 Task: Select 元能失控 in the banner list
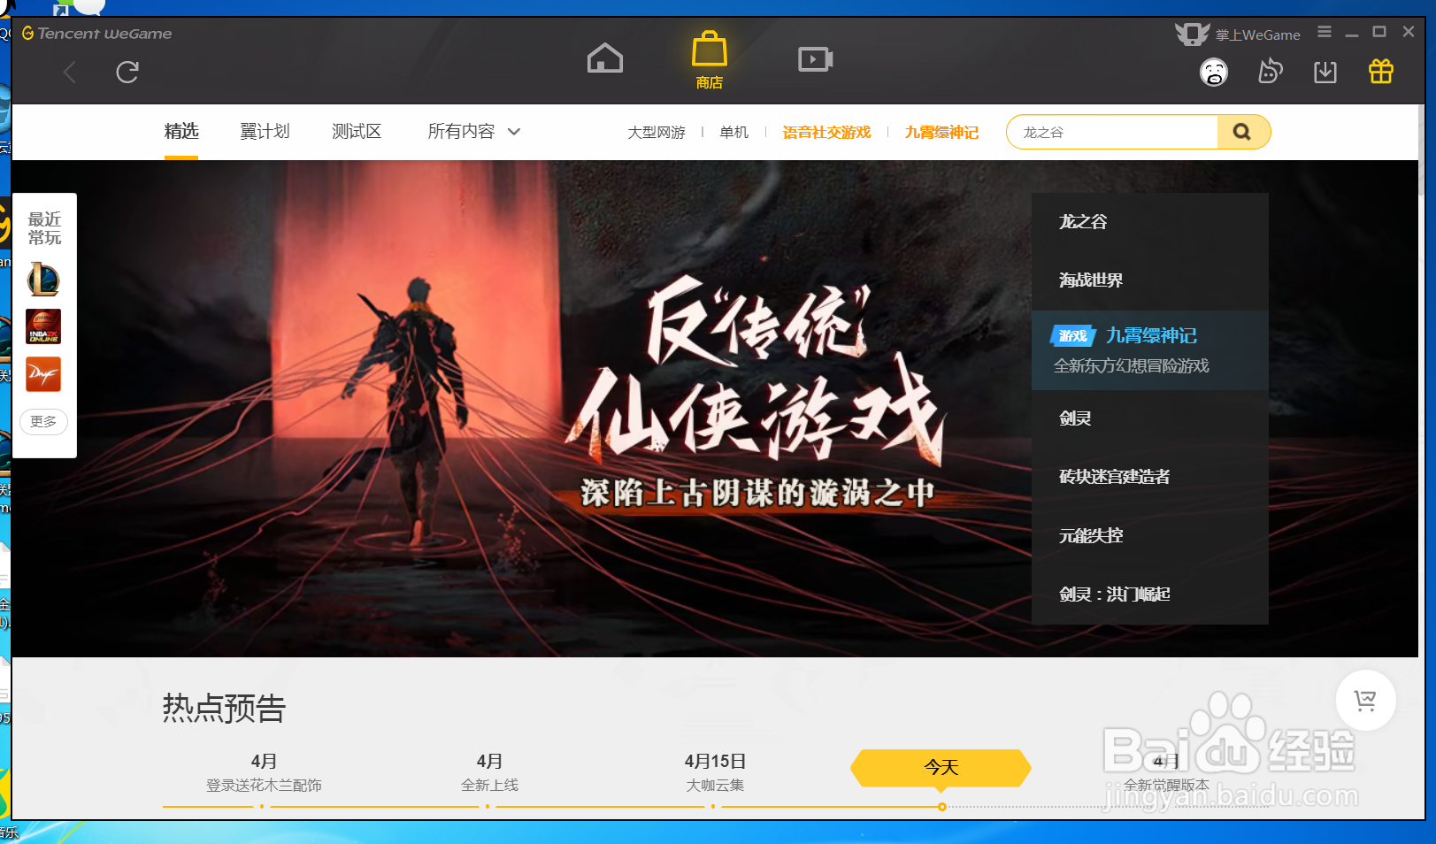[1150, 535]
